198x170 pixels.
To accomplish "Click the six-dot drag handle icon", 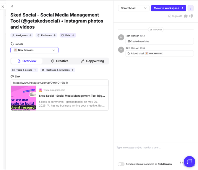I will tap(181, 162).
